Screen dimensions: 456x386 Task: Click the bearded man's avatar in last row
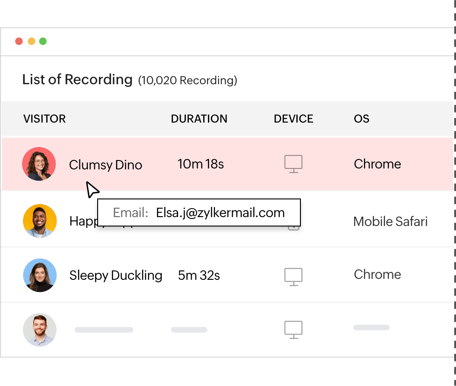coord(40,329)
